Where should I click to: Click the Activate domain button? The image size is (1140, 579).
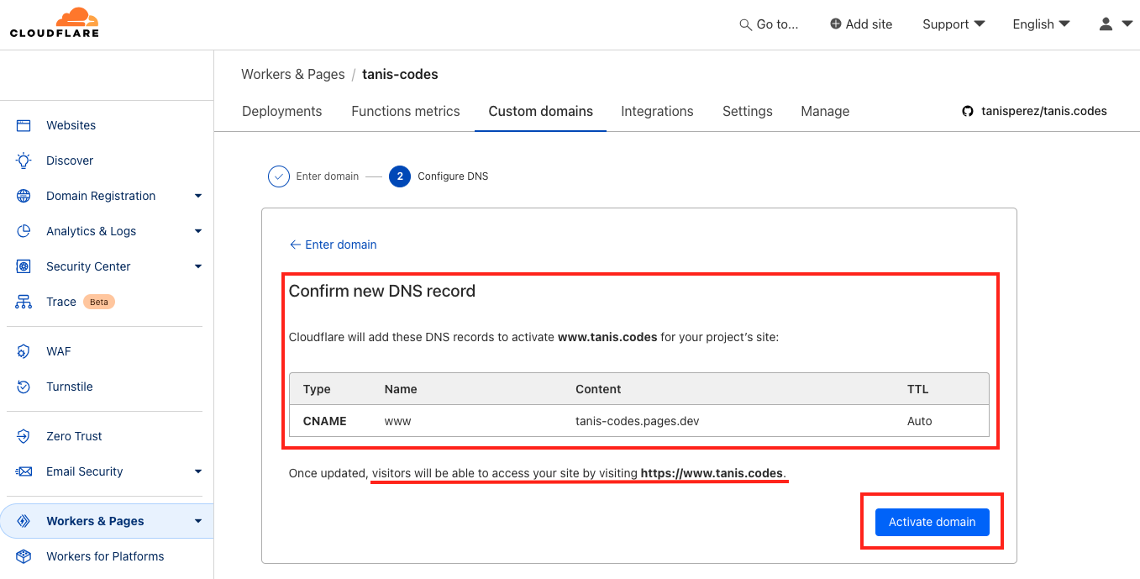click(932, 522)
